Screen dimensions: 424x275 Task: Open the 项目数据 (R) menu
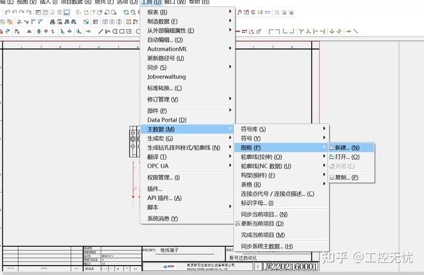tap(76, 2)
